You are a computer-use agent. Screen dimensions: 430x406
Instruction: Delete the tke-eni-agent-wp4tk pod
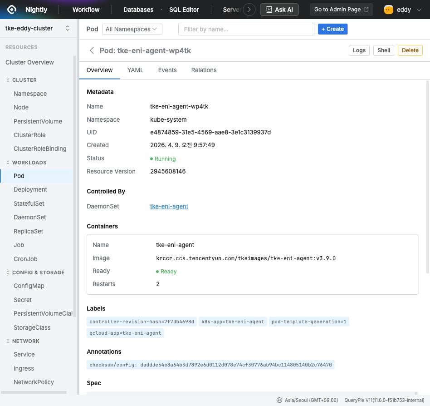point(410,50)
